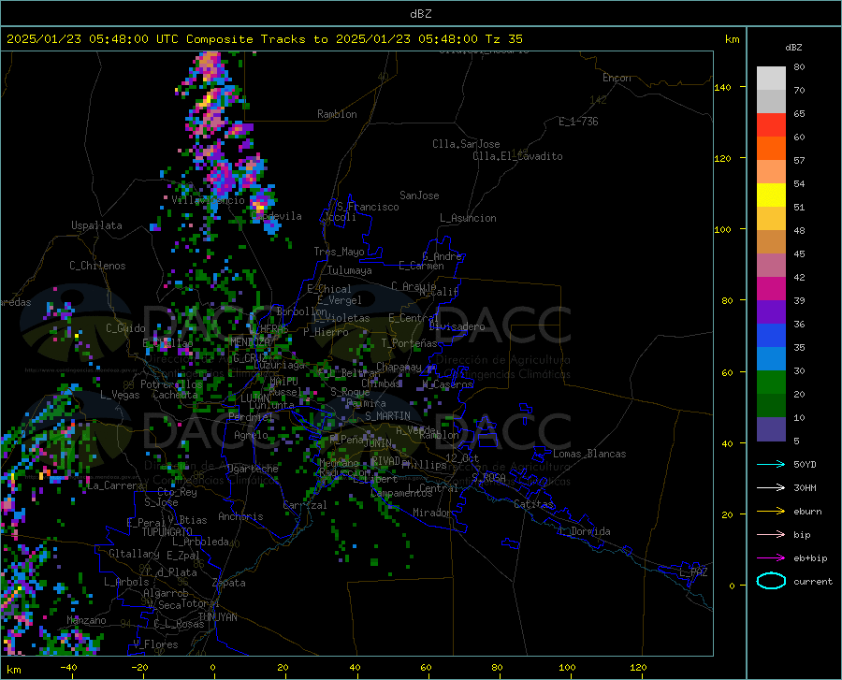
Task: Click the 35 dBZ light blue swatch
Action: pos(771,359)
